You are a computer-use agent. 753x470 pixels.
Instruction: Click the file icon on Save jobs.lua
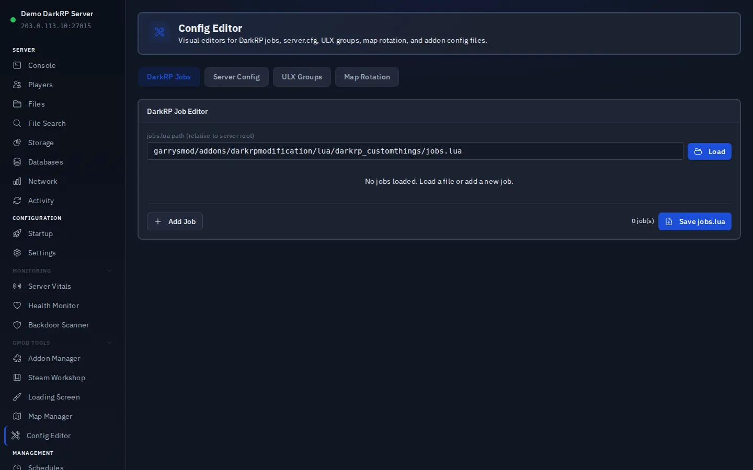tap(669, 221)
